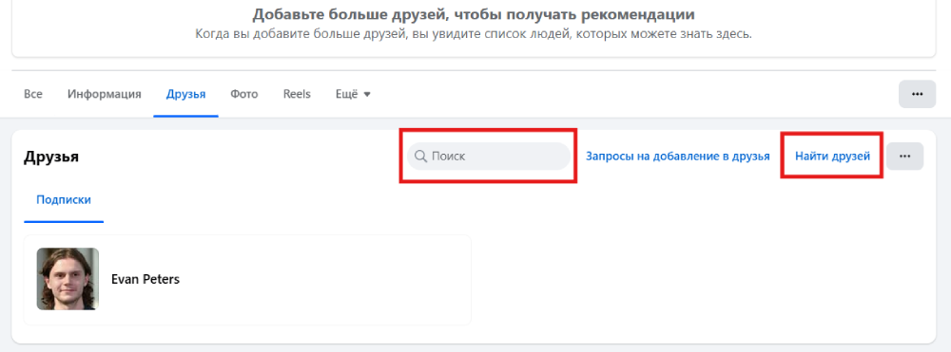Select the Подписки sub-tab
The image size is (951, 352).
(x=64, y=199)
